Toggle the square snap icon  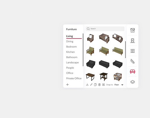pyautogui.click(x=104, y=85)
